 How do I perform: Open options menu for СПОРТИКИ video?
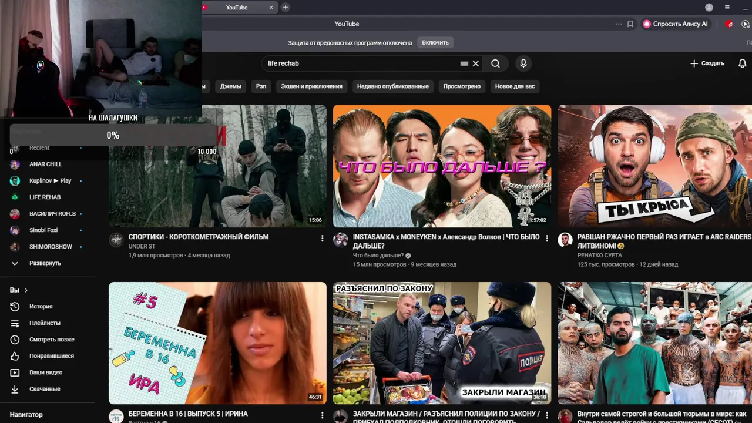322,239
